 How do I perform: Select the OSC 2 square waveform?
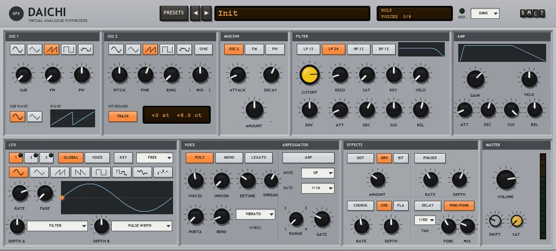[x=168, y=49]
